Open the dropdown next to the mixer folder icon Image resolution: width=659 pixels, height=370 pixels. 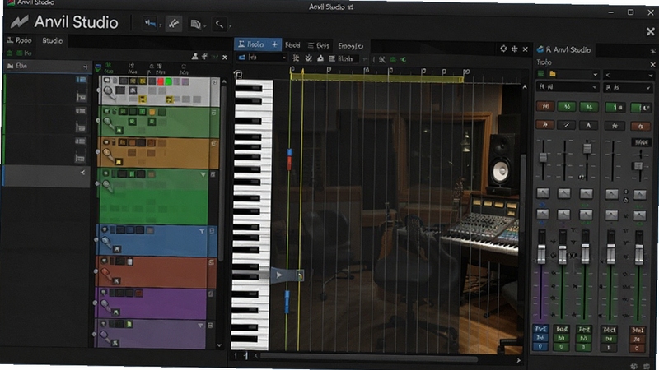point(595,75)
